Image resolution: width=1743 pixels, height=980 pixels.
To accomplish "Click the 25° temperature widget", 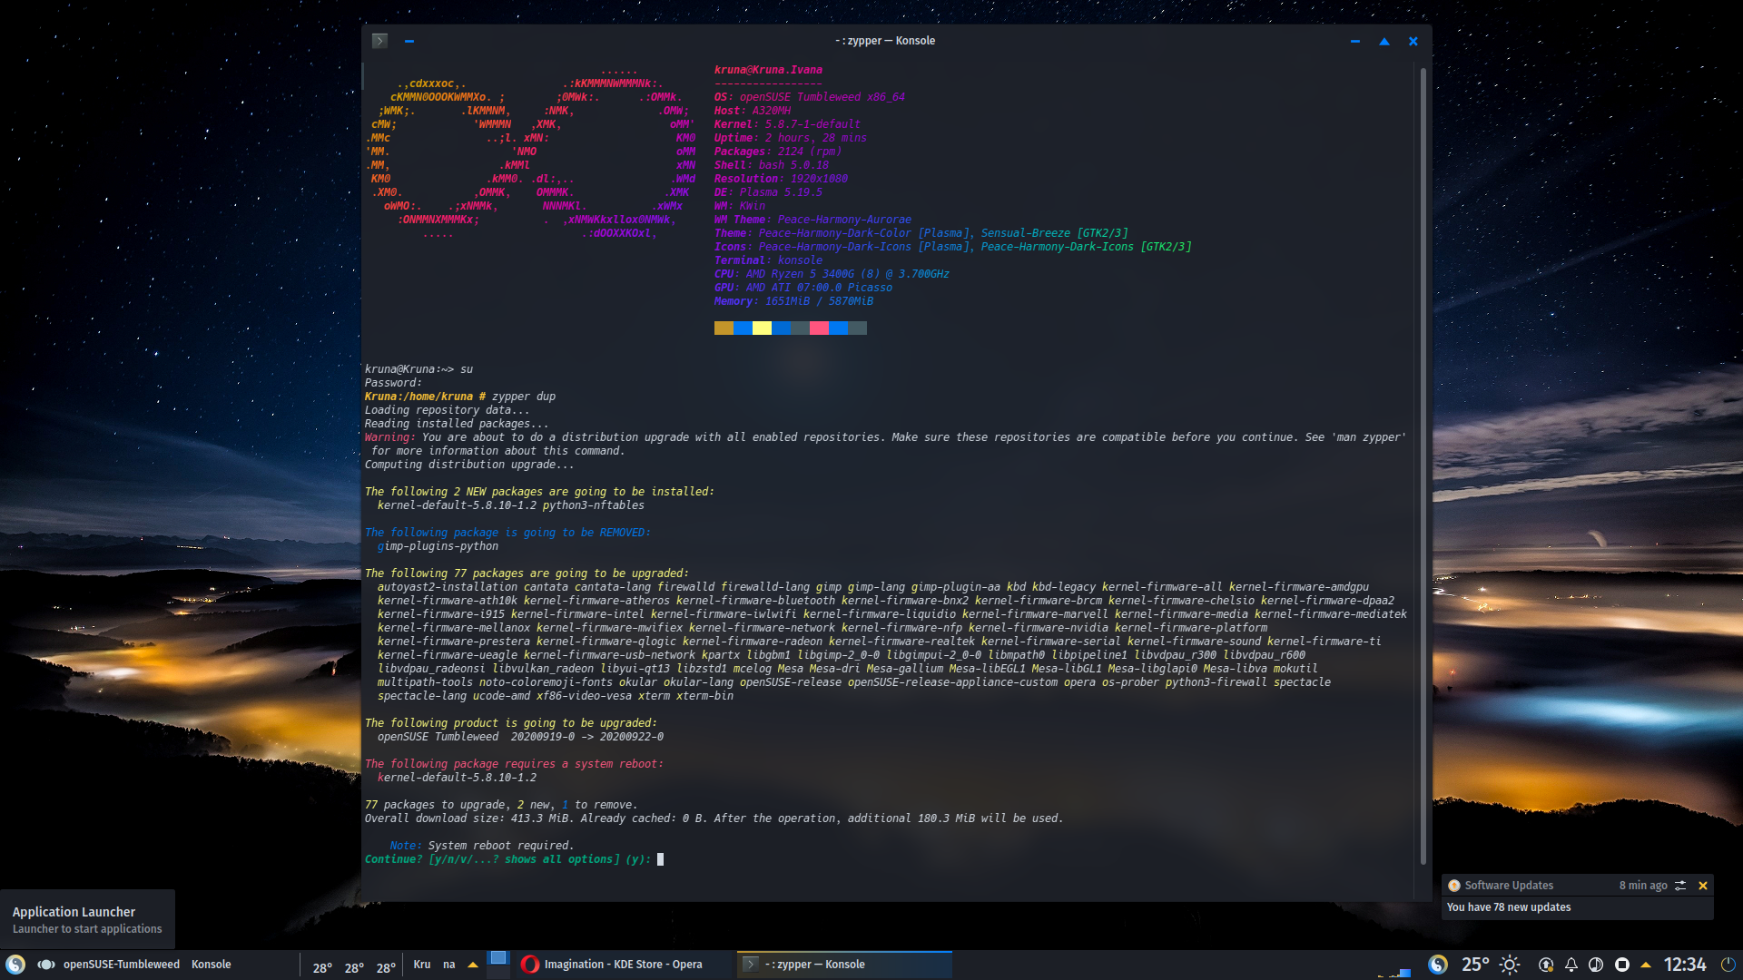I will 1475,965.
